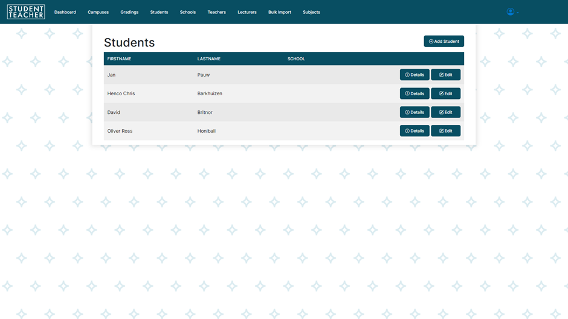This screenshot has height=319, width=568.
Task: Click the Students page heading
Action: click(x=129, y=43)
